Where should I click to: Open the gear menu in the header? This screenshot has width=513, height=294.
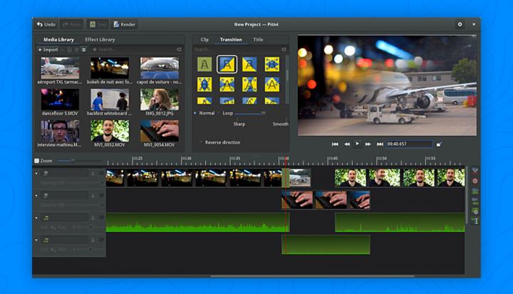click(x=460, y=24)
